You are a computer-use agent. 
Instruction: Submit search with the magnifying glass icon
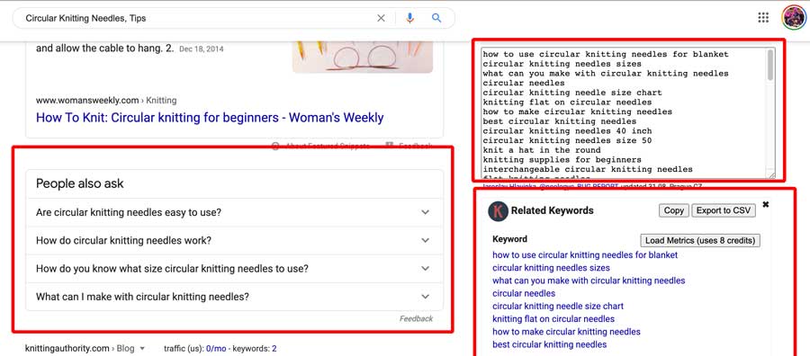point(436,18)
